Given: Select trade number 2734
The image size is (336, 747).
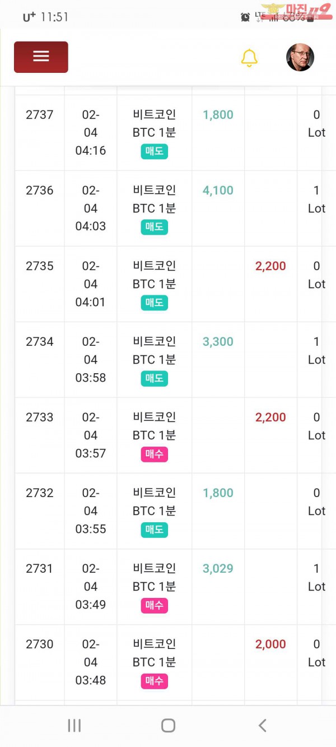Looking at the screenshot, I should point(40,342).
